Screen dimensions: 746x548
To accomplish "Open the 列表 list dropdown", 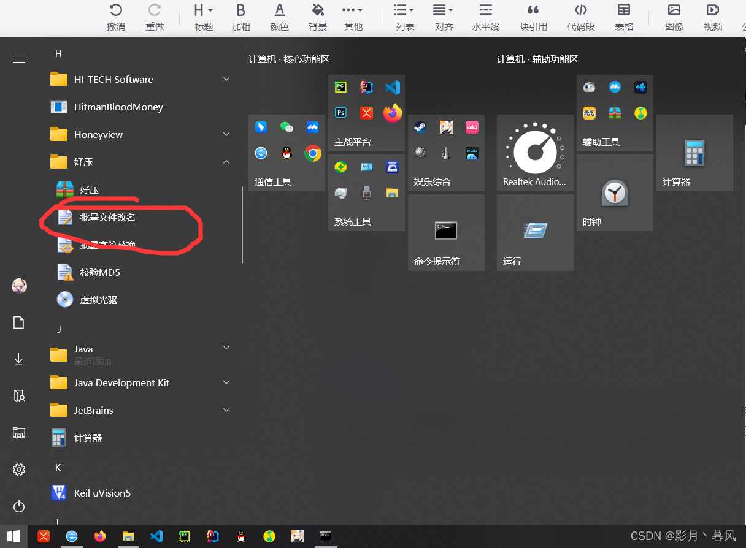I will pos(404,17).
